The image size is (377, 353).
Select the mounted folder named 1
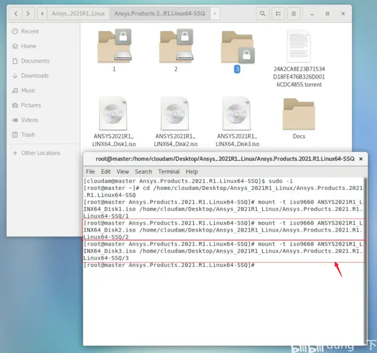point(114,50)
